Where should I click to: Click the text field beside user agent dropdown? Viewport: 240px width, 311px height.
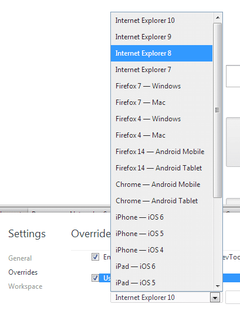point(233,298)
